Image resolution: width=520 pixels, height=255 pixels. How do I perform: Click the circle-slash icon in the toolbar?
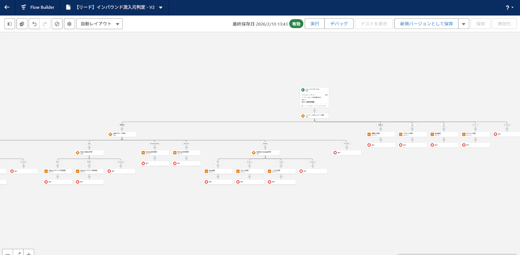[57, 24]
